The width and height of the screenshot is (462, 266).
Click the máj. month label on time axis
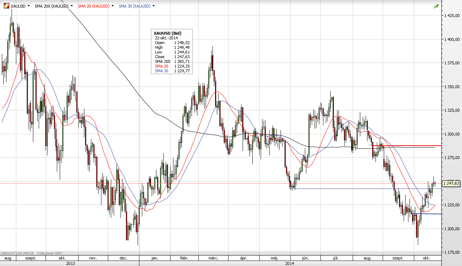[x=274, y=258]
